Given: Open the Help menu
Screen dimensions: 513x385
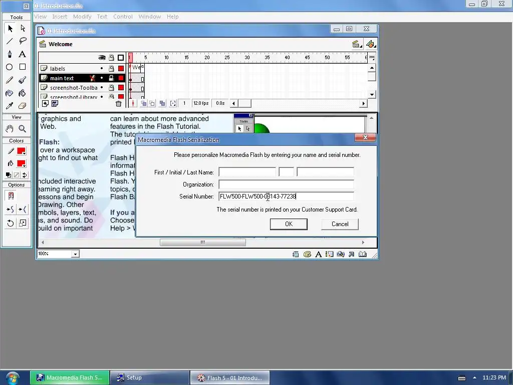Looking at the screenshot, I should (x=173, y=17).
